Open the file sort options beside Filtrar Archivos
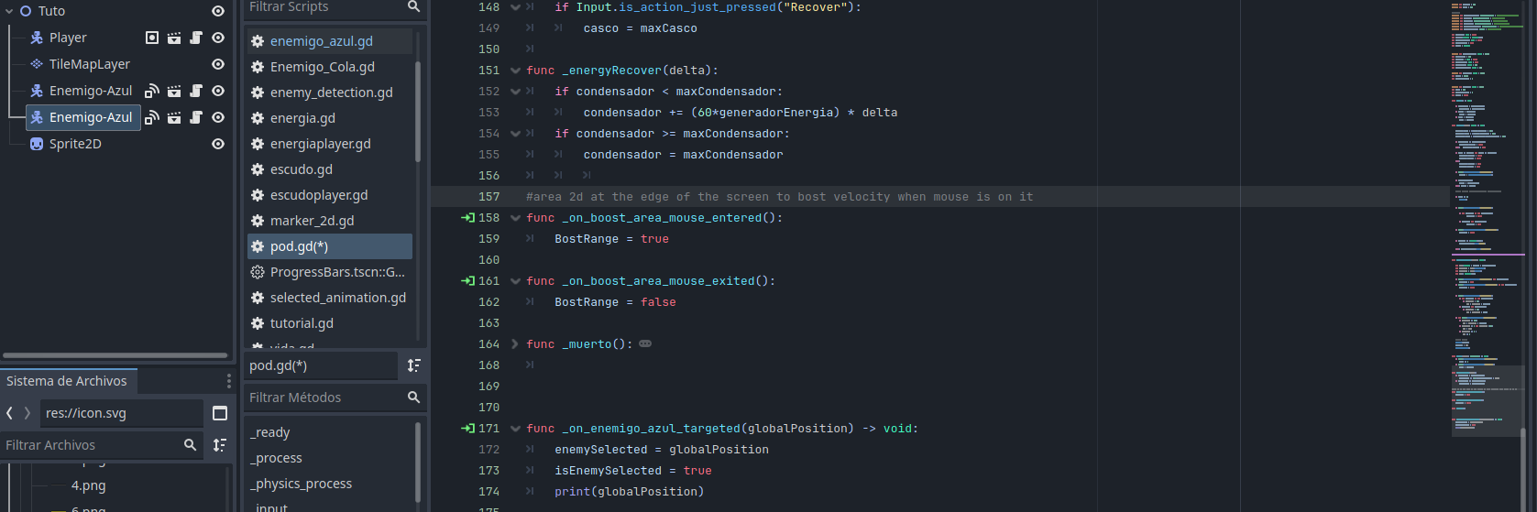The image size is (1537, 512). 220,445
